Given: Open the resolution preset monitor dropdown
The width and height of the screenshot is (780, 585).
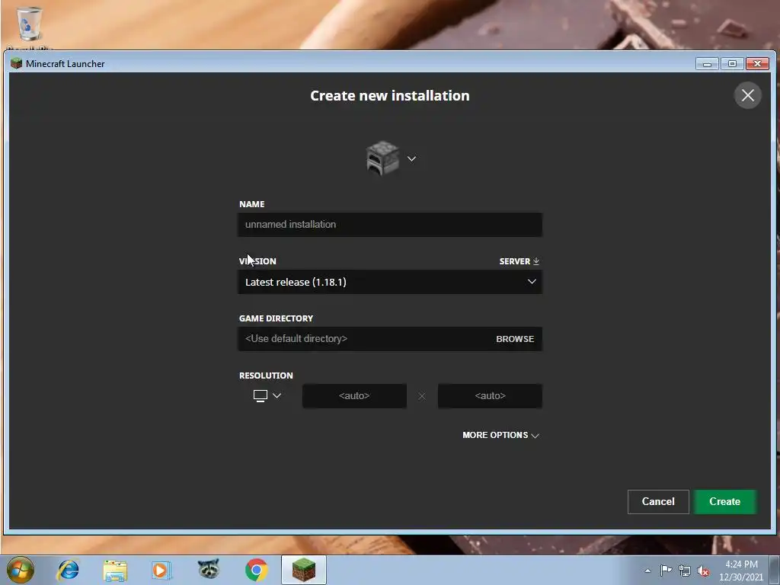Looking at the screenshot, I should click(x=267, y=396).
